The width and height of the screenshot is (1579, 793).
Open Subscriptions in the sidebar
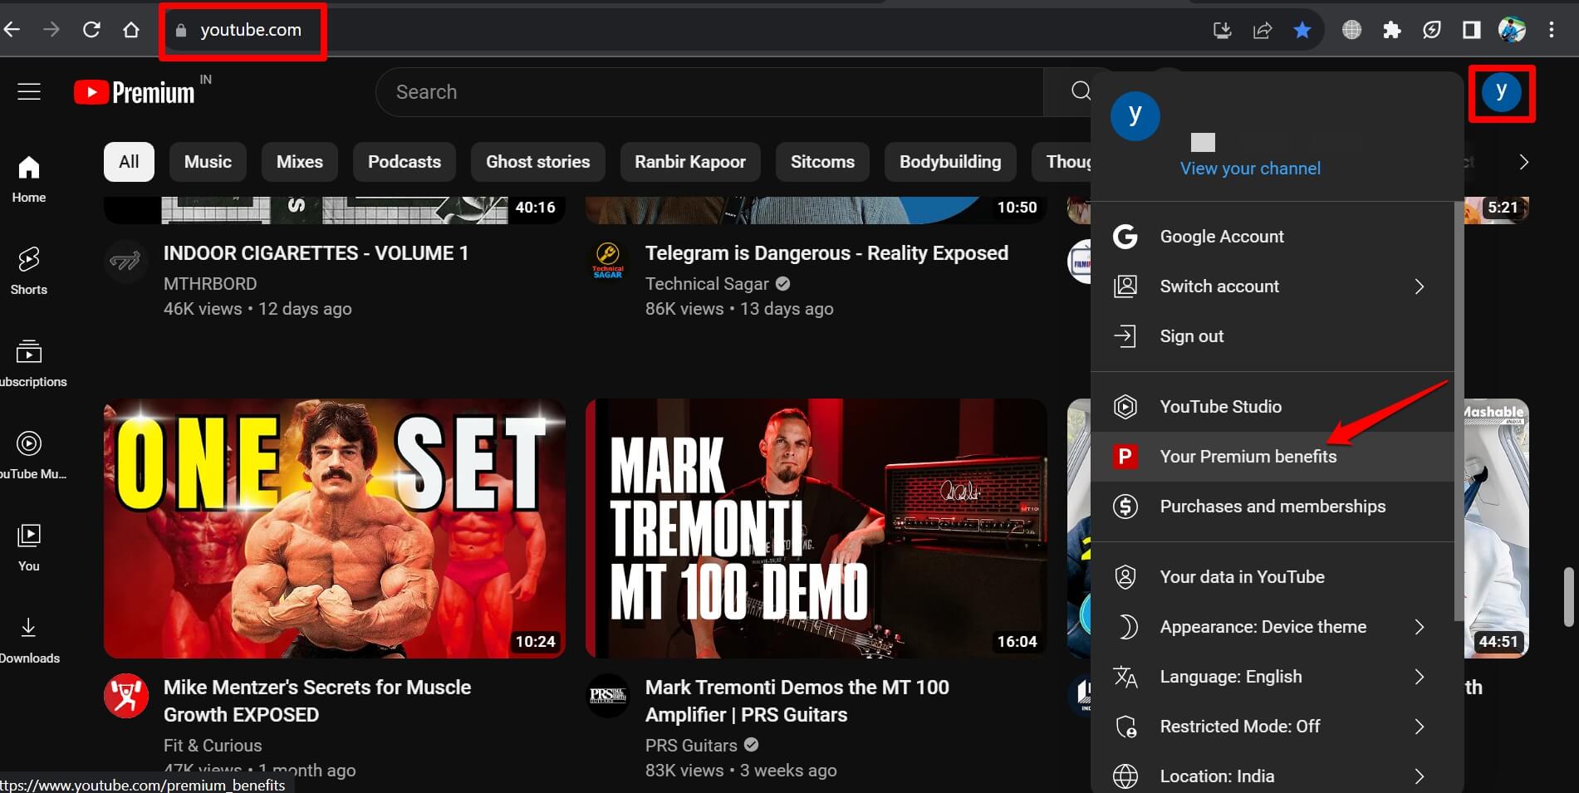coord(29,364)
